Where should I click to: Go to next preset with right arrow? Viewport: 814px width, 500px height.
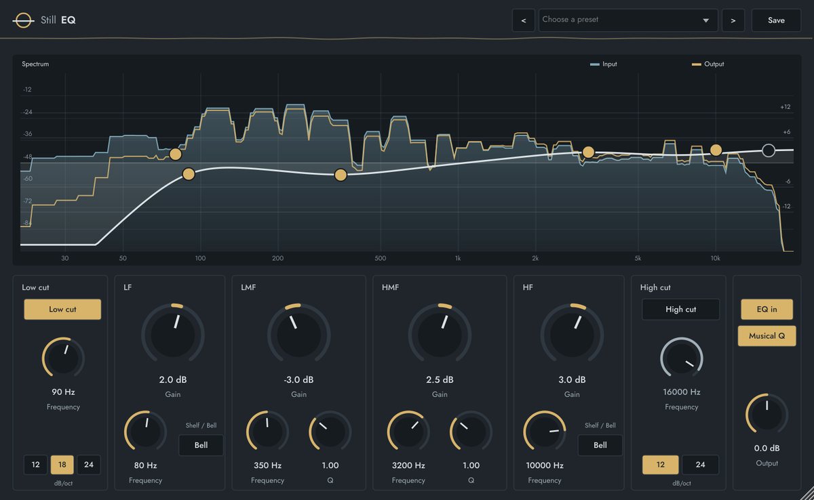[x=733, y=20]
